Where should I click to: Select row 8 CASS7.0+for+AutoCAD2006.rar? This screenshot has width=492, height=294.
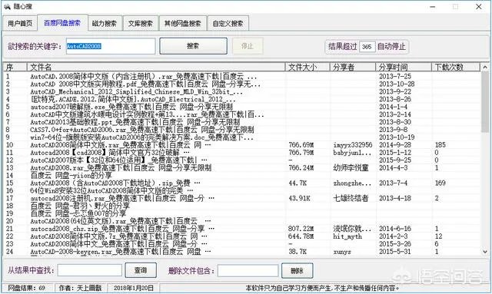coord(242,130)
